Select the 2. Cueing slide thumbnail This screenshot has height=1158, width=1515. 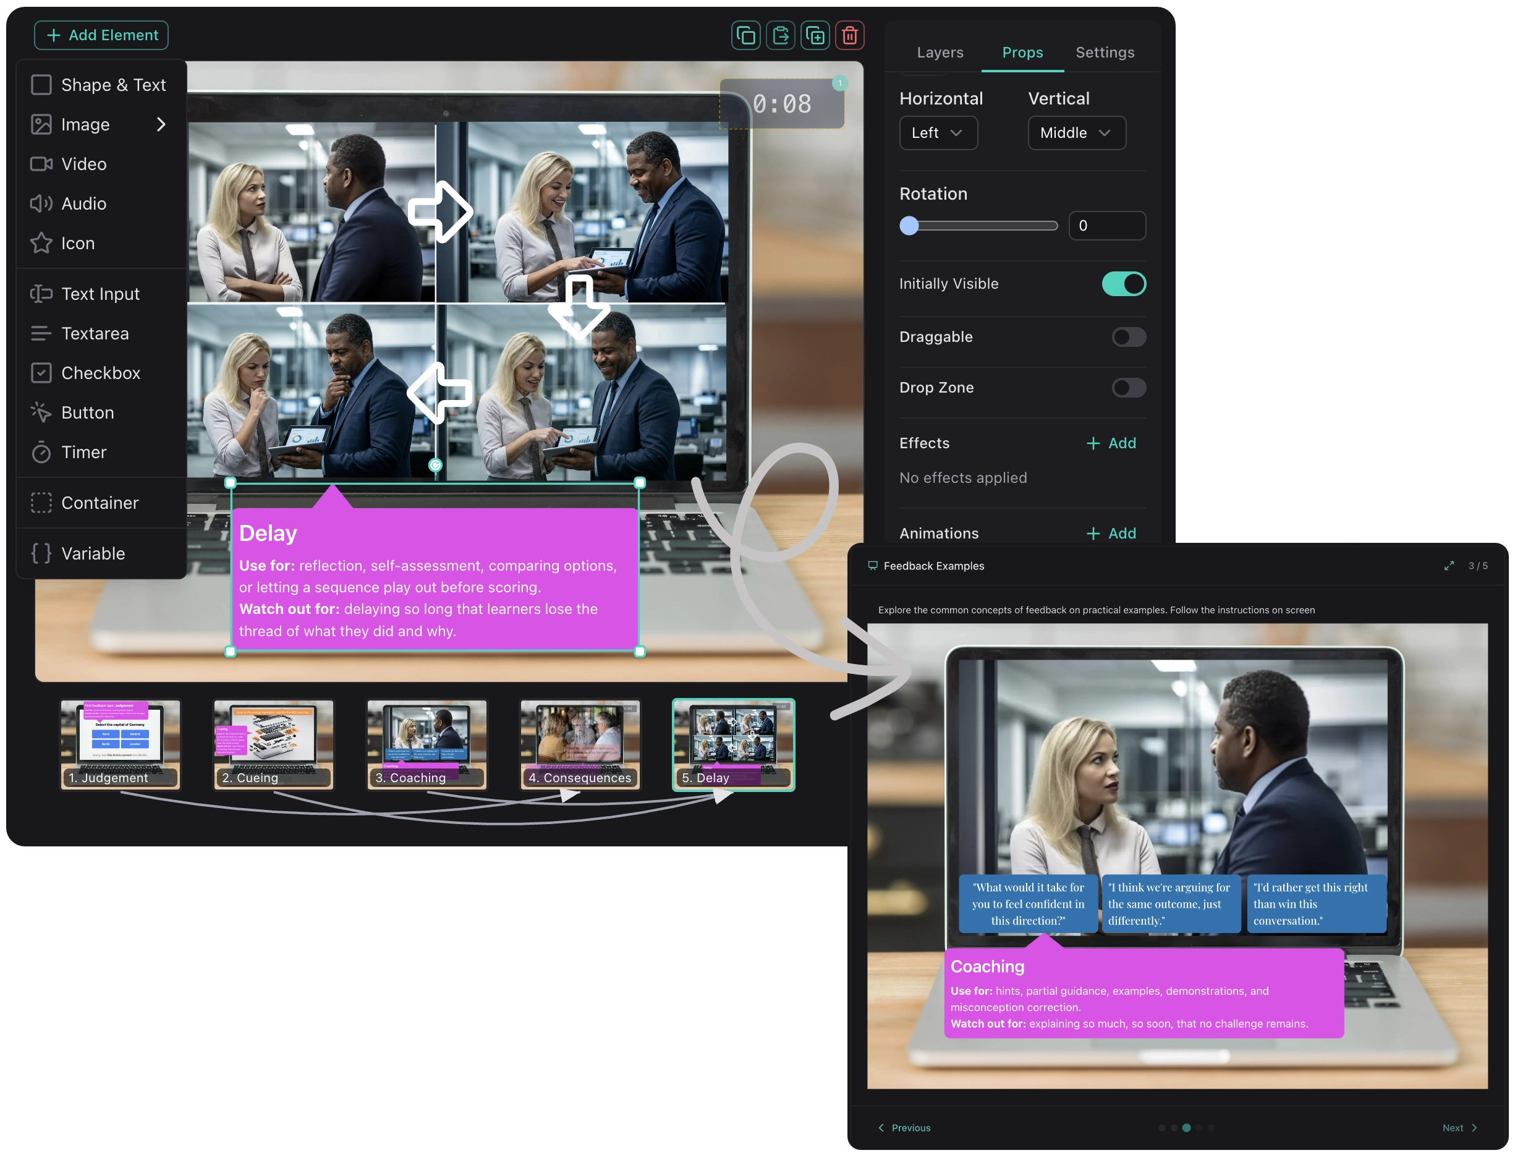pos(273,744)
